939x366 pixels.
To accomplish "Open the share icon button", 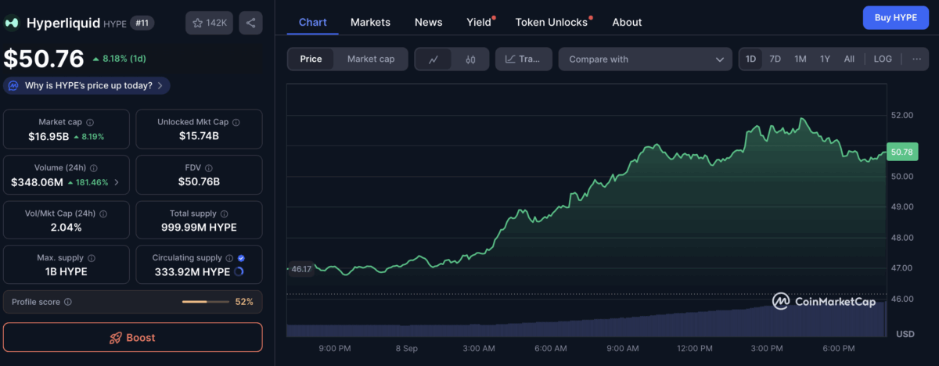I will point(250,23).
